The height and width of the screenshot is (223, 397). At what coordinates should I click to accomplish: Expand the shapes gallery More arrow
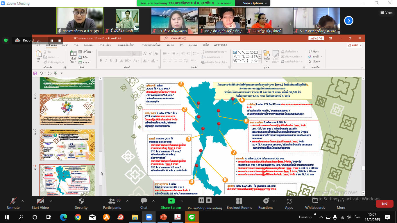[260, 61]
